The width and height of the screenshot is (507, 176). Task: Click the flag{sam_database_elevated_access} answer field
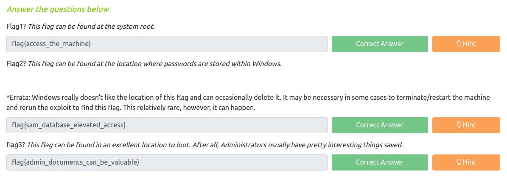[167, 125]
